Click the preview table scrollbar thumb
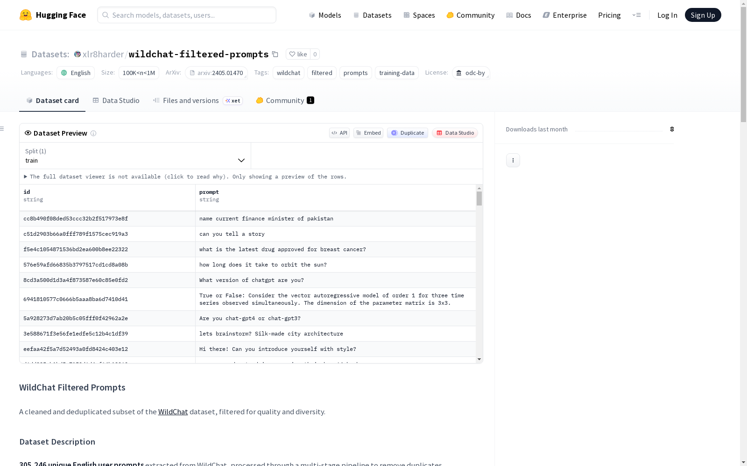This screenshot has height=466, width=747. coord(479,199)
